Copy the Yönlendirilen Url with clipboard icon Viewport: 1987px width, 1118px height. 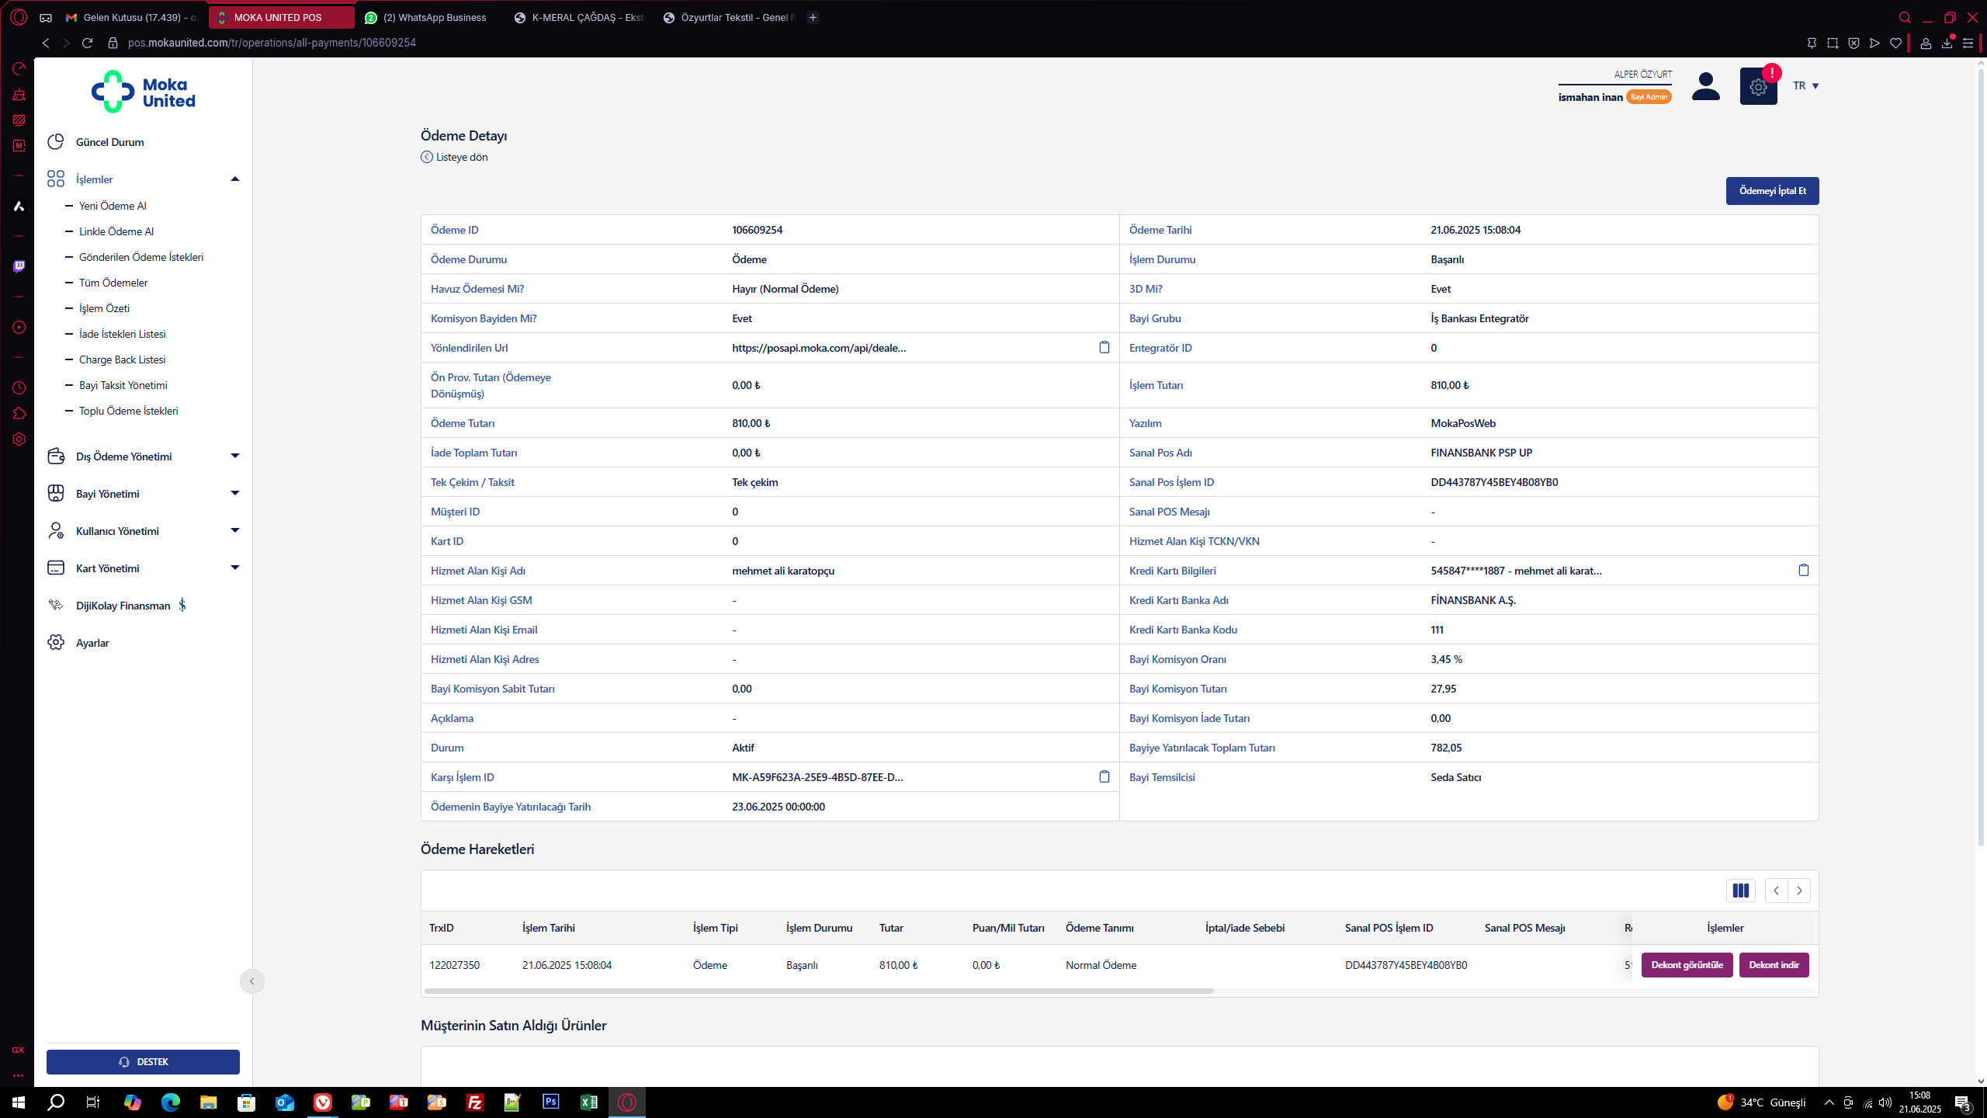(x=1104, y=347)
